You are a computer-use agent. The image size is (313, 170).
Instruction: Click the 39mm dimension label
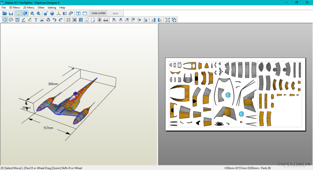[x=27, y=108]
